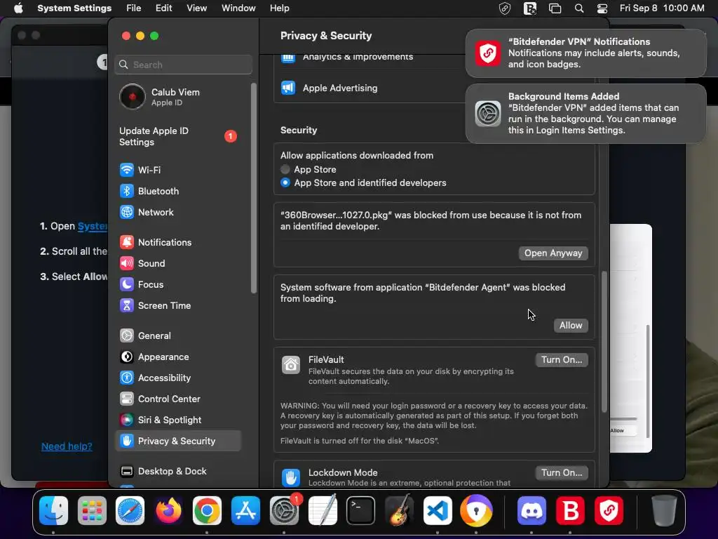Open Appearance icon in sidebar
Viewport: 718px width, 539px height.
127,357
